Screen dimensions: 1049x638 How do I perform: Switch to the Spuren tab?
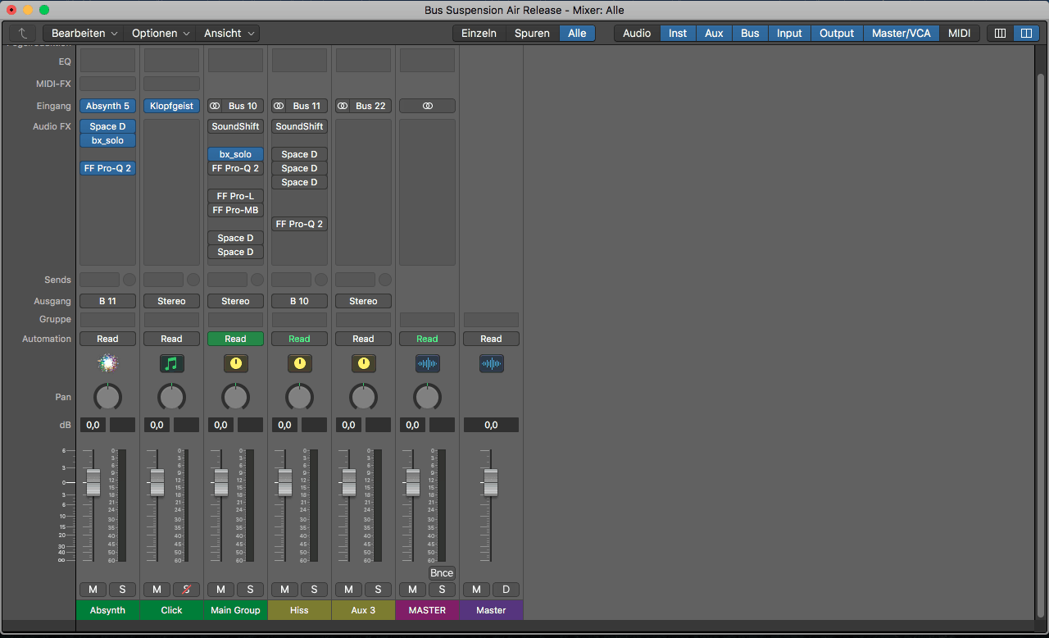pos(531,33)
